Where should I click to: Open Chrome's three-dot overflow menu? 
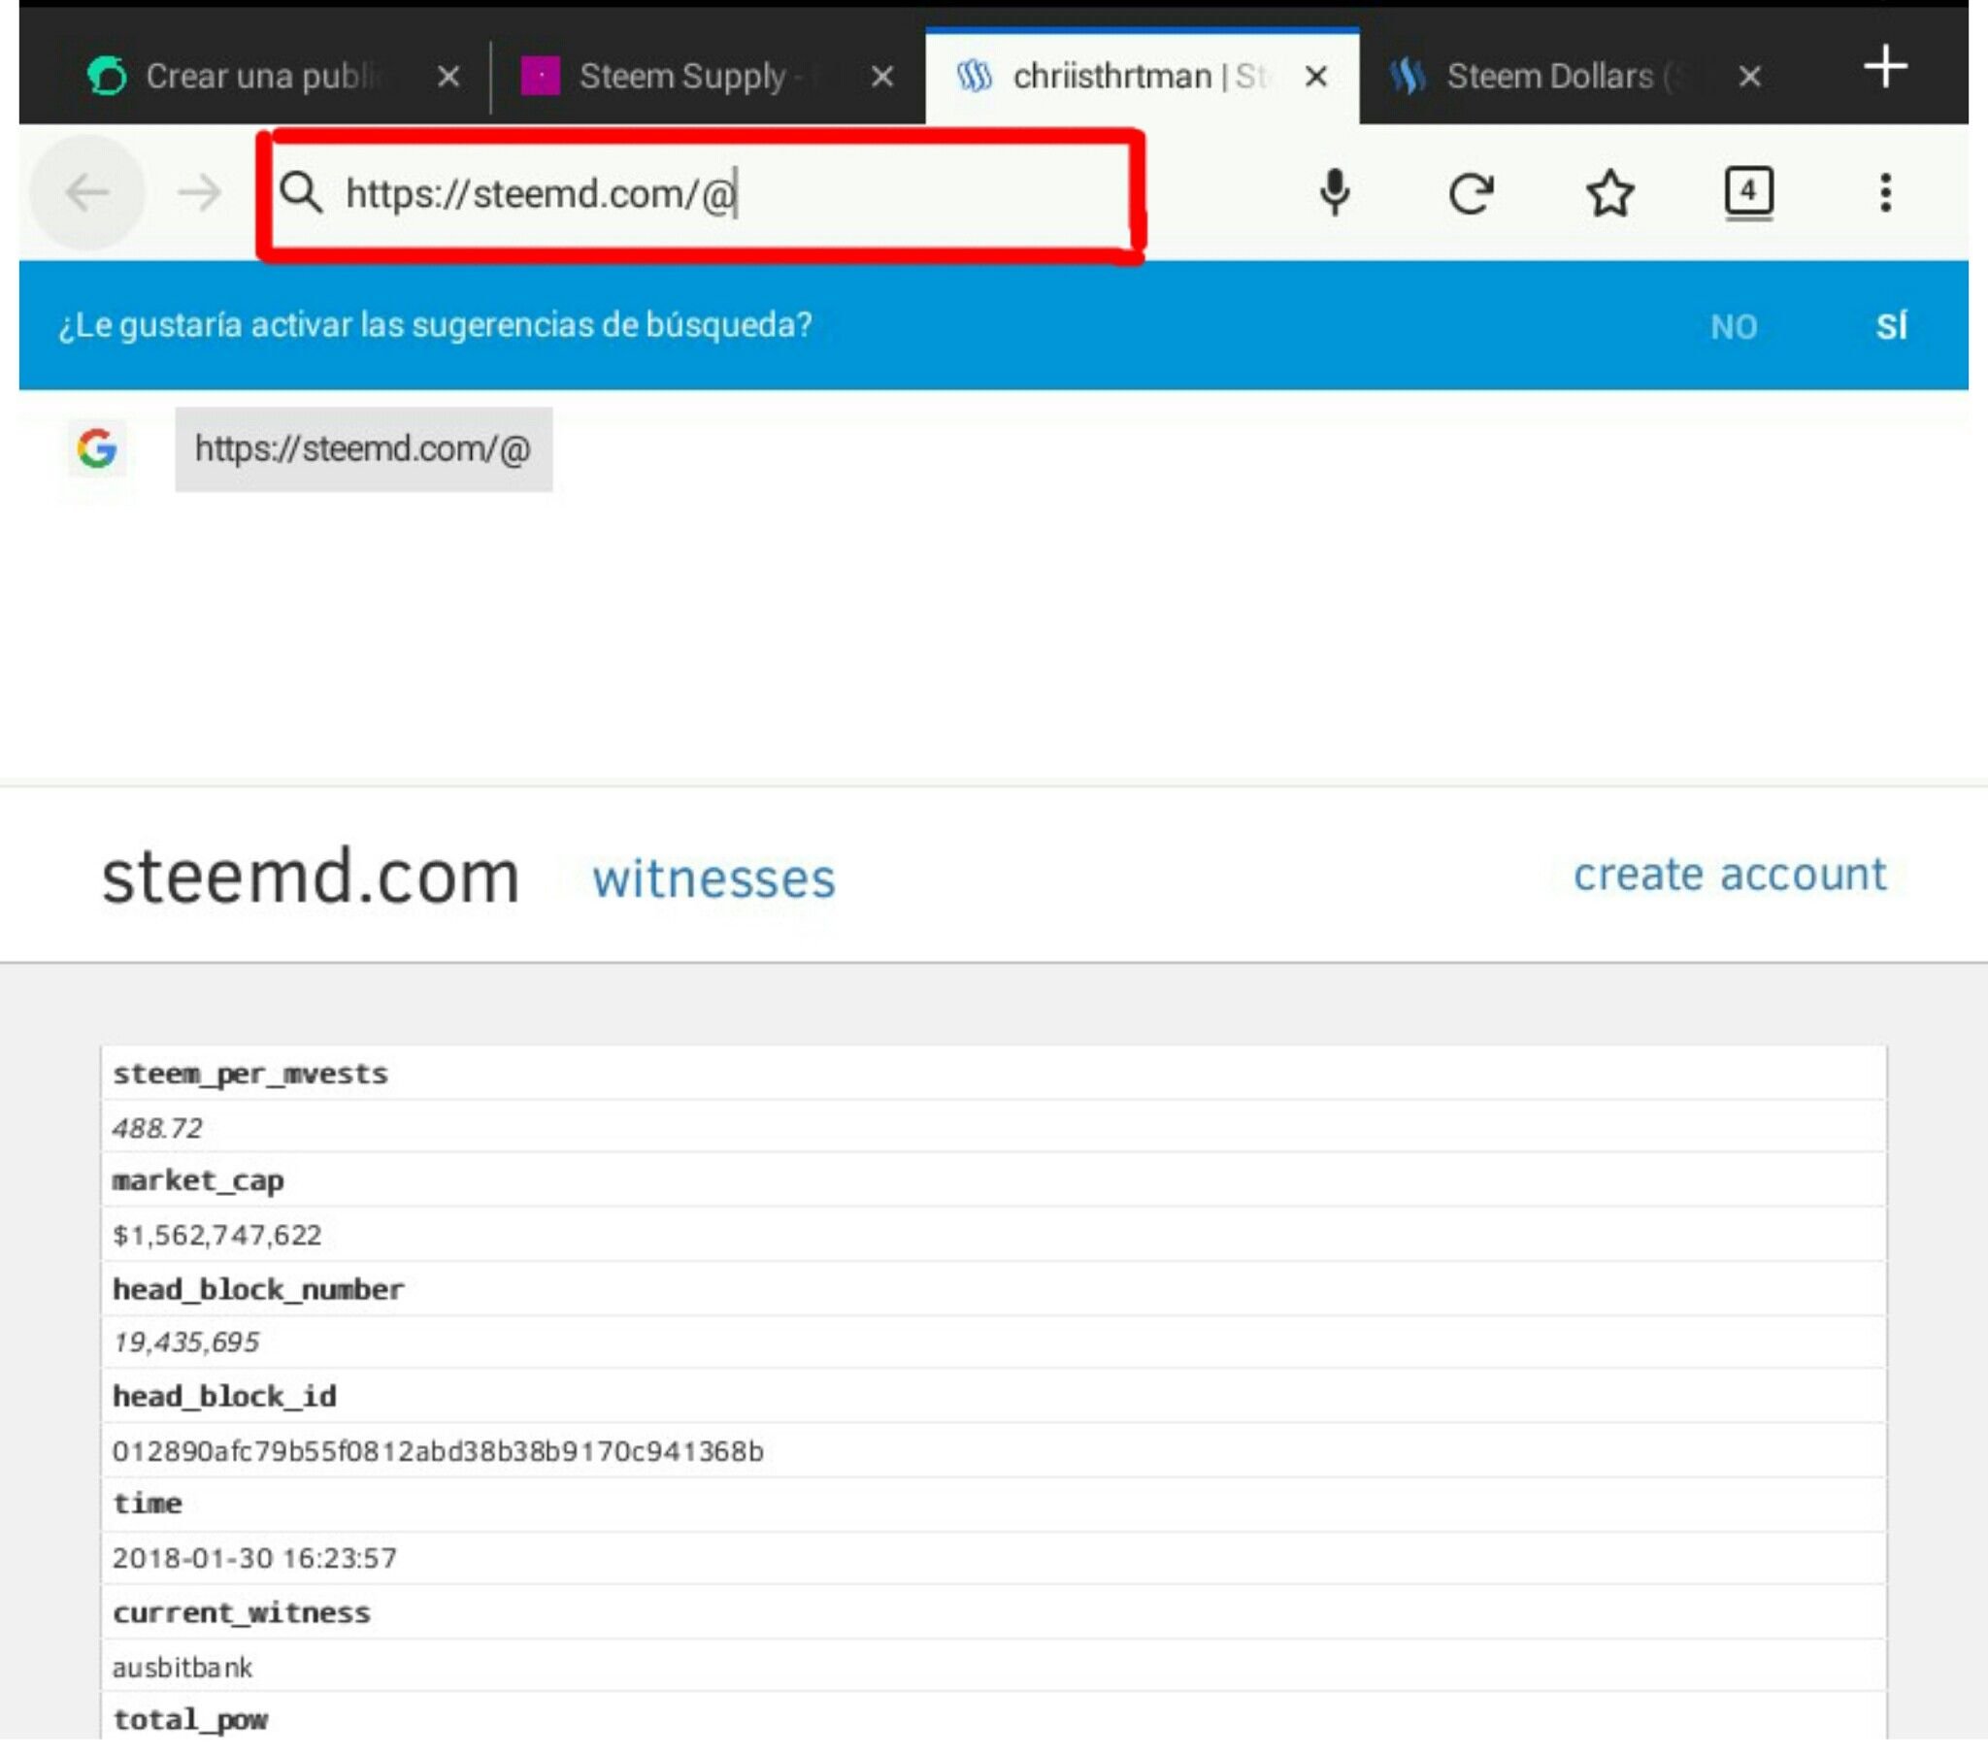click(1884, 192)
